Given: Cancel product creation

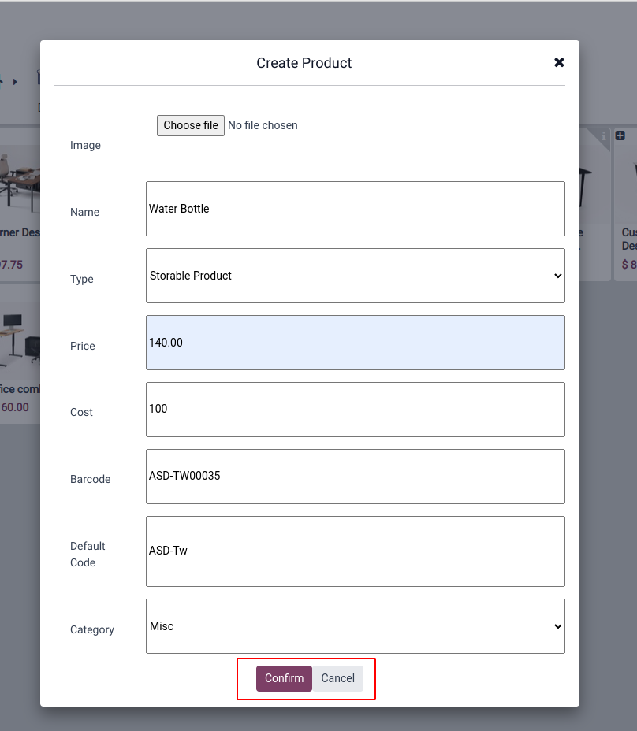Looking at the screenshot, I should click(337, 678).
